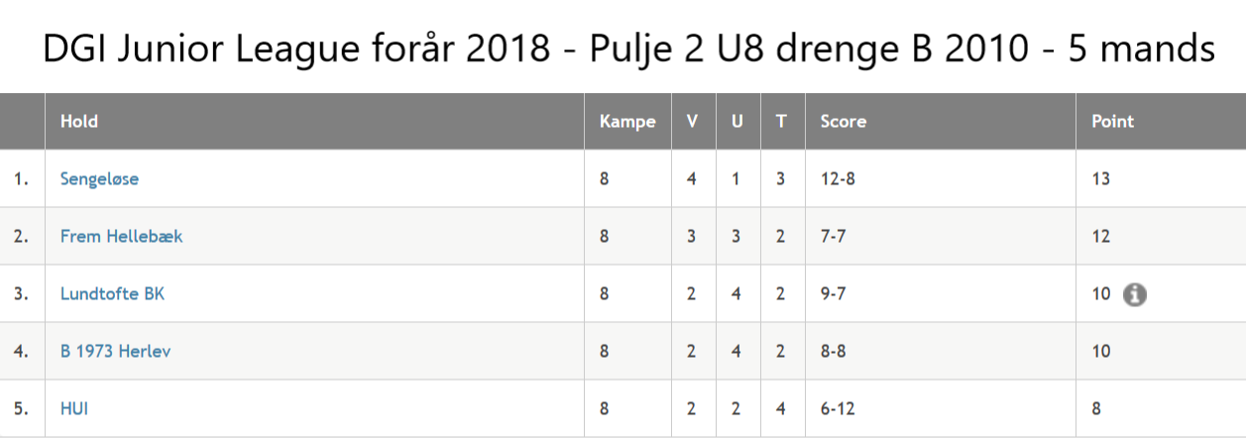The width and height of the screenshot is (1246, 438).
Task: Click Sengeløse's 13 points cell
Action: click(x=1100, y=179)
